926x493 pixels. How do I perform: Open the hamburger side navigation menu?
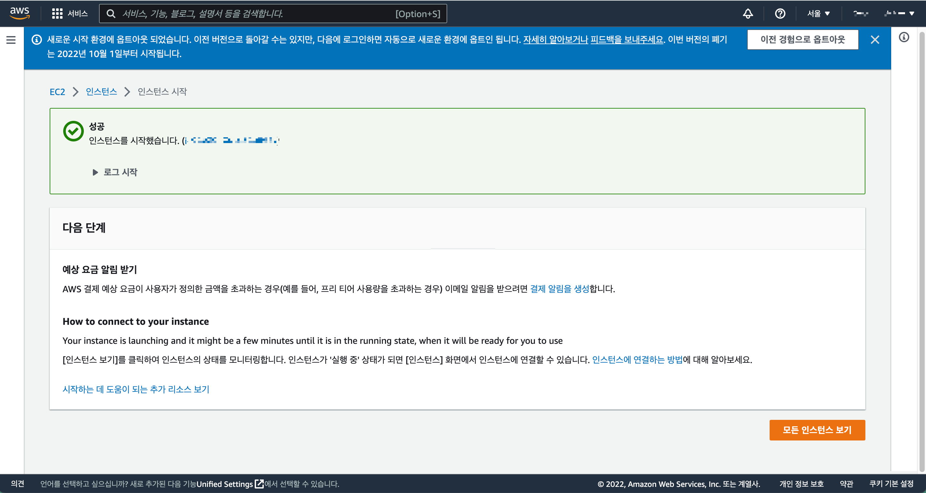11,40
